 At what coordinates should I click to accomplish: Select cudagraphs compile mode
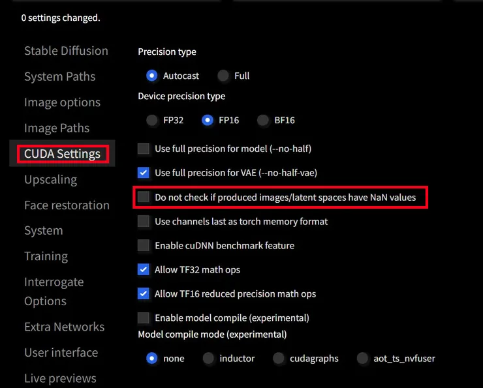279,358
